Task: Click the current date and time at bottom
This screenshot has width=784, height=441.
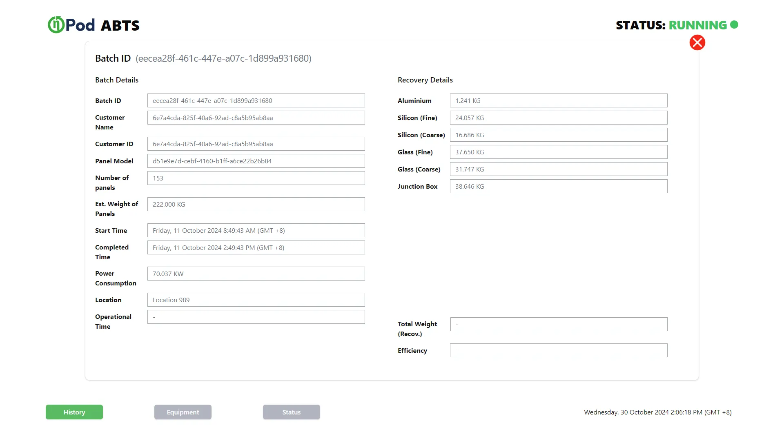Action: coord(658,412)
